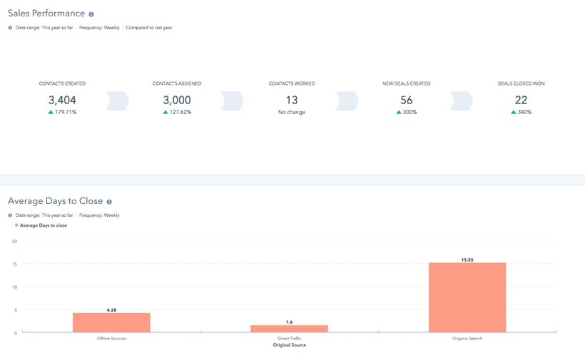Screen dimensions: 585x358
Task: Click the 20 y-axis tick label
Action: 14,241
